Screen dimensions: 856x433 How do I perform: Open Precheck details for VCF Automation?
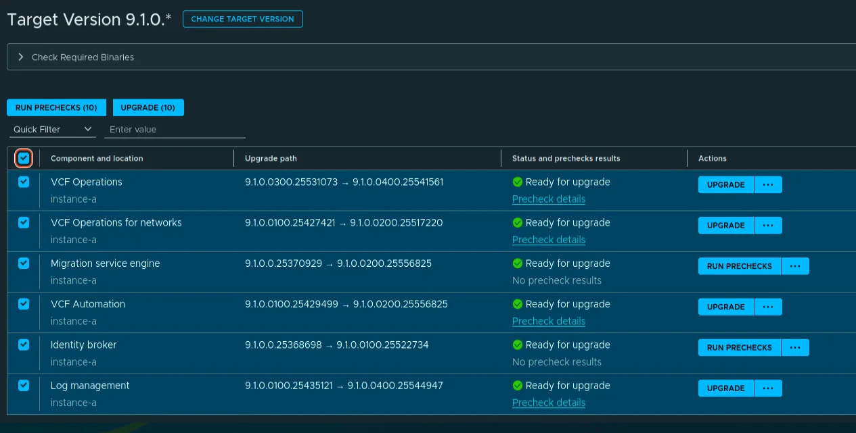click(549, 321)
